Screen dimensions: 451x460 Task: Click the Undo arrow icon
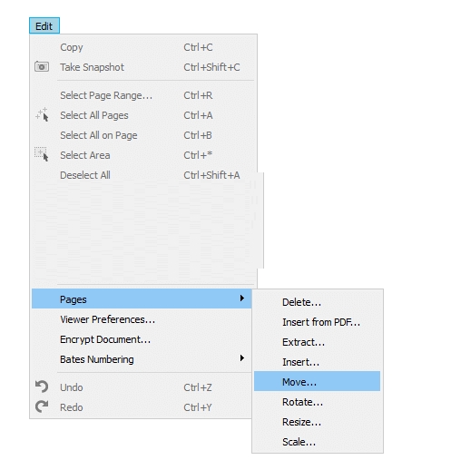(42, 387)
